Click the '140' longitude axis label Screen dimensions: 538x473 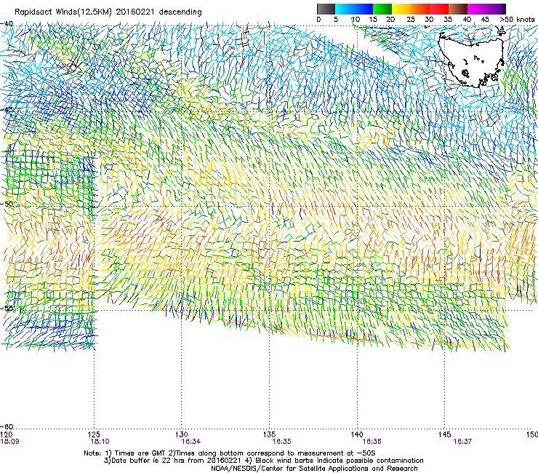pos(357,434)
